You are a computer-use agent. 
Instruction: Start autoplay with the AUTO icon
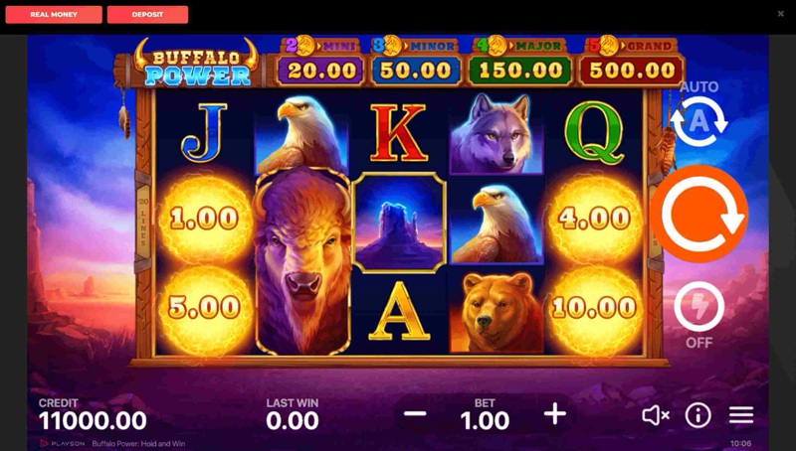699,121
